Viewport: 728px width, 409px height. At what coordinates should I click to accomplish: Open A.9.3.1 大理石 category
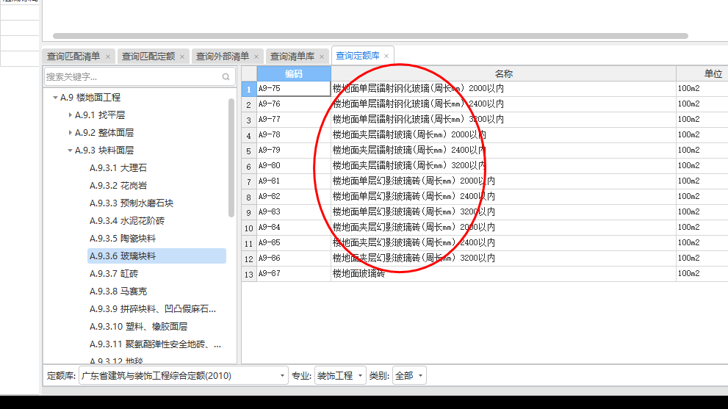pos(118,168)
